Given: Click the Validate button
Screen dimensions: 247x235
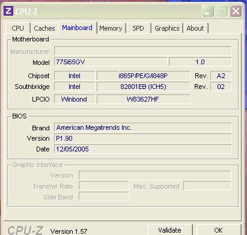Looking at the screenshot, I should click(x=170, y=230).
